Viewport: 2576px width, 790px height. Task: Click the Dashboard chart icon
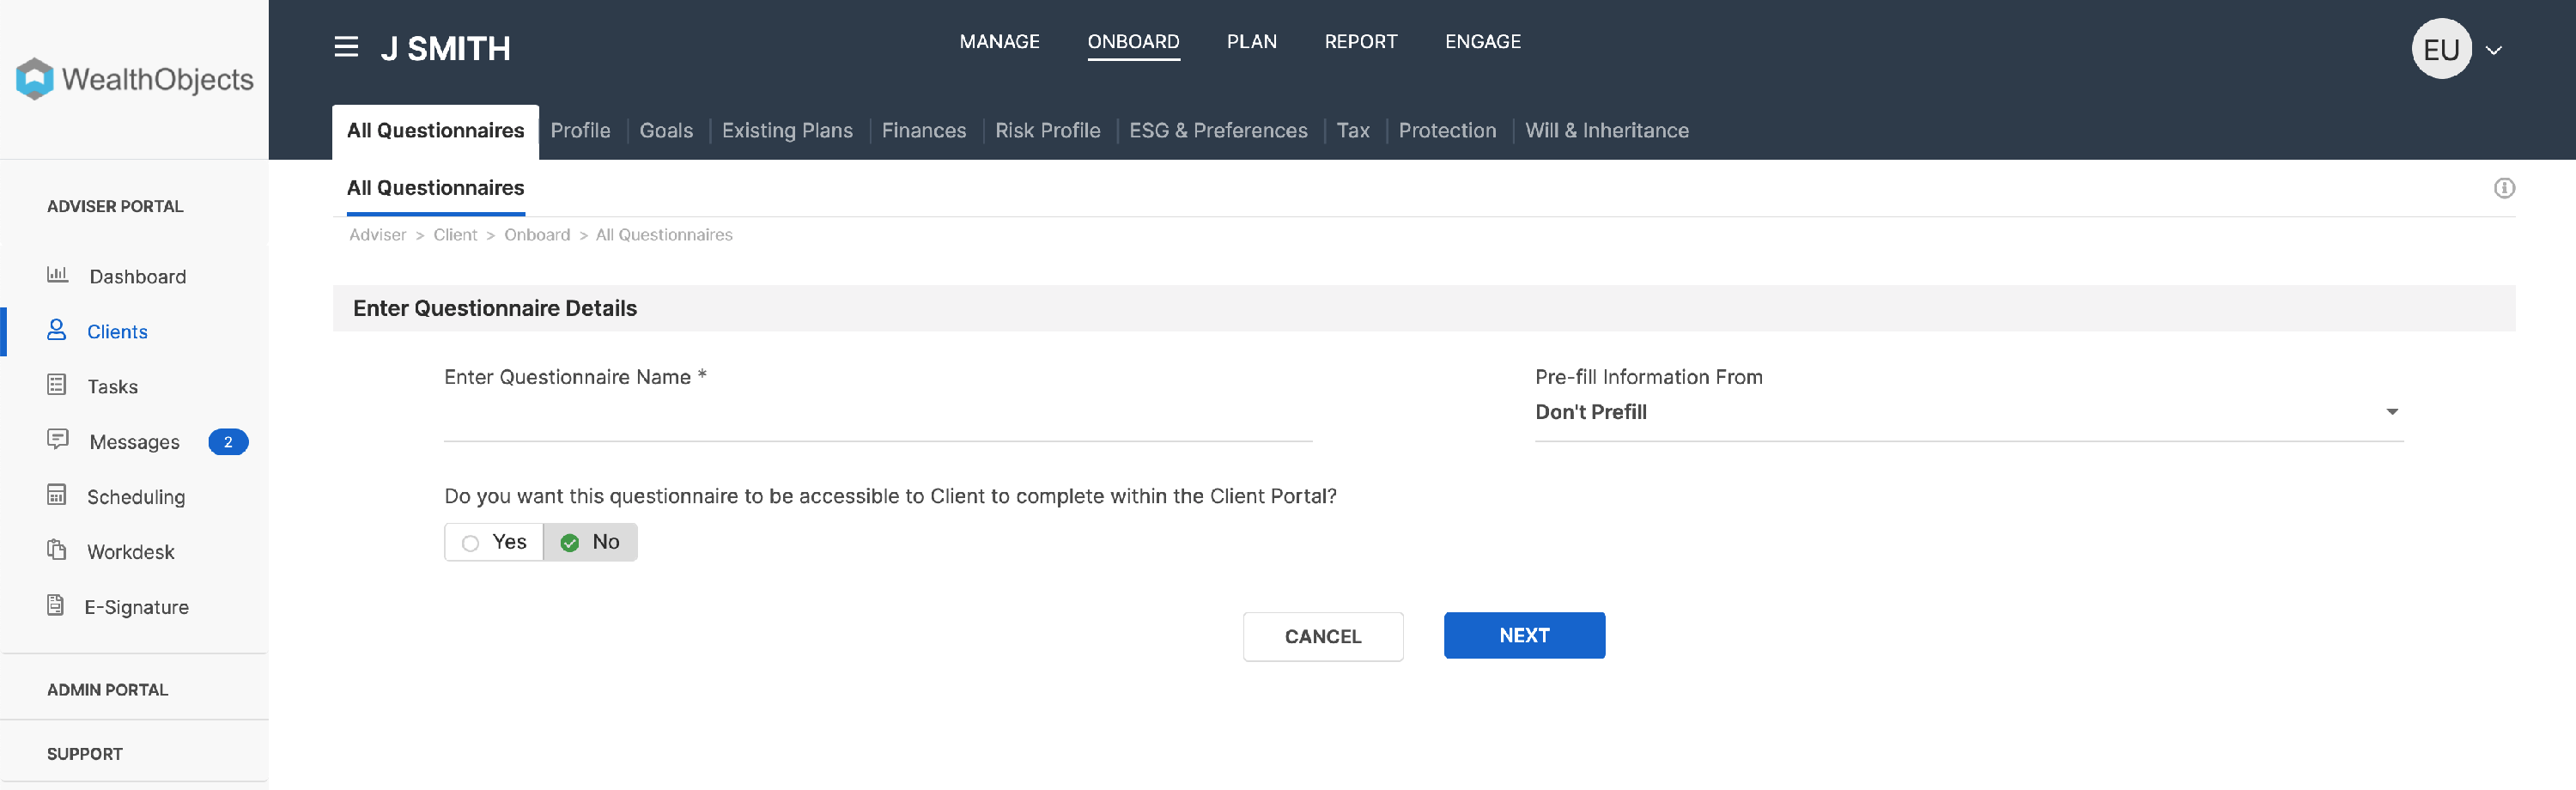coord(58,274)
